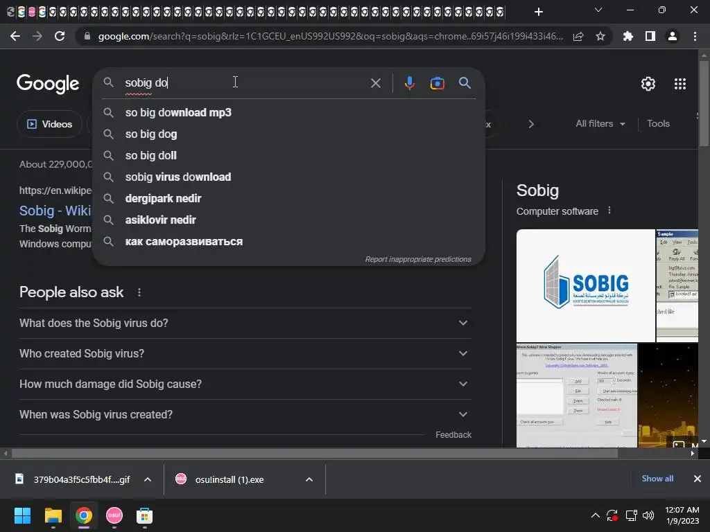Submit search with magnifier button
This screenshot has width=710, height=532.
pos(465,83)
